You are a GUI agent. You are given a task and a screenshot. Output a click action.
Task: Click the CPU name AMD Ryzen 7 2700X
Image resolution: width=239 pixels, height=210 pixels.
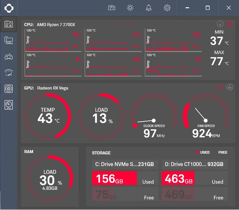56,25
